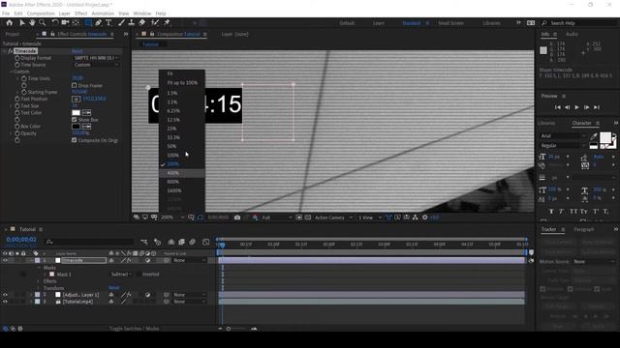Select the Horizontal Type tool
620x348 pixels.
pyautogui.click(x=108, y=23)
